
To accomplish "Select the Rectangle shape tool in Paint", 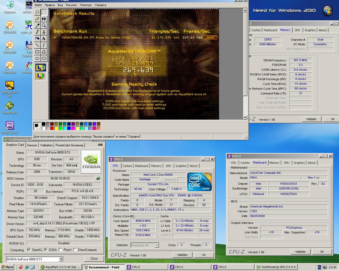I will pos(37,52).
